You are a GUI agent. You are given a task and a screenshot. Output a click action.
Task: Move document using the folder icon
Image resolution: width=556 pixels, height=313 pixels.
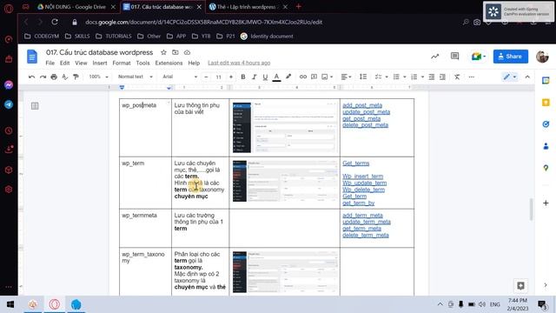[175, 52]
